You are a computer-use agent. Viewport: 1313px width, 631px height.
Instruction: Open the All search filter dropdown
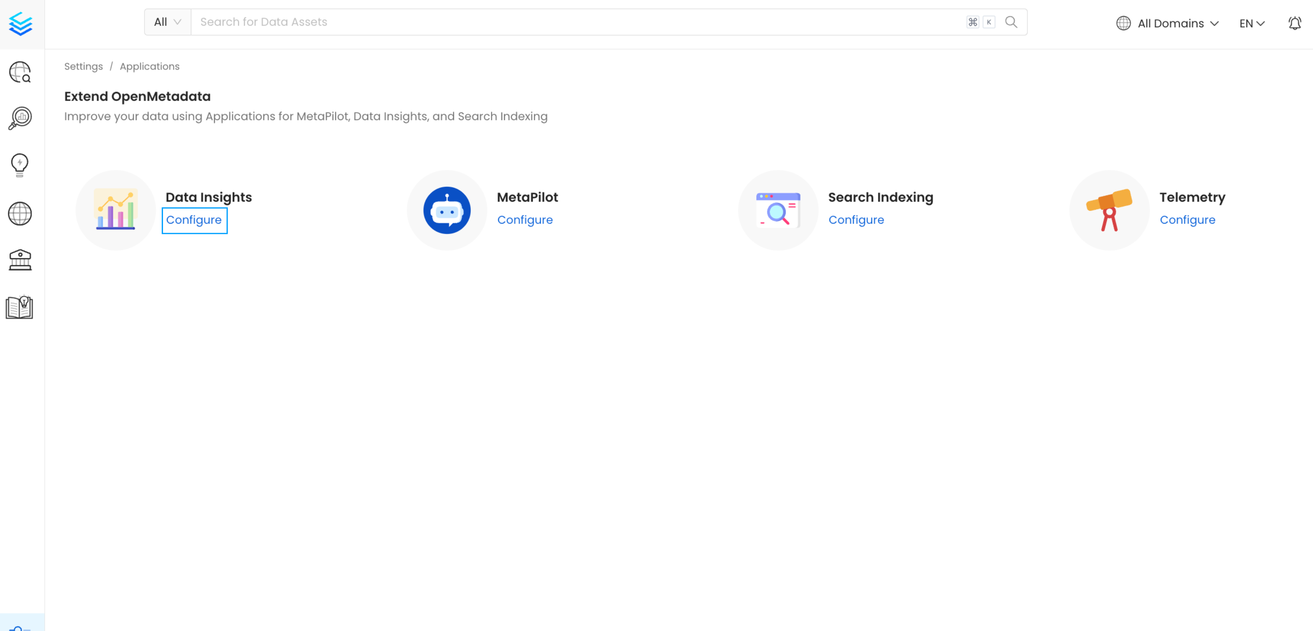click(x=167, y=22)
